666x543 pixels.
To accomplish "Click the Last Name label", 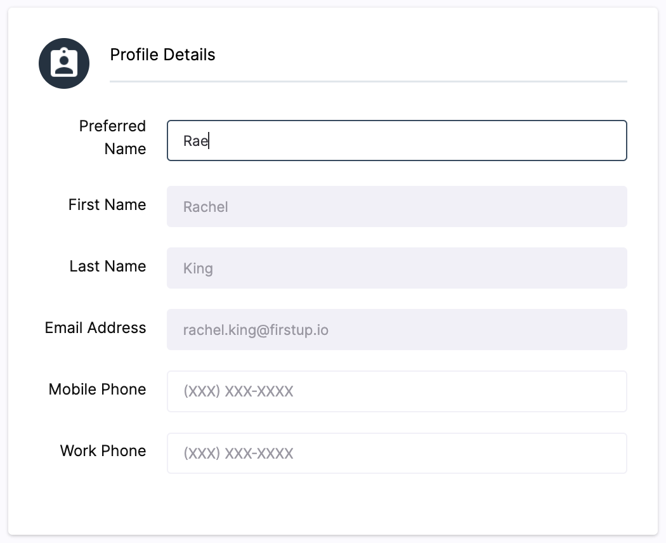I will coord(108,266).
